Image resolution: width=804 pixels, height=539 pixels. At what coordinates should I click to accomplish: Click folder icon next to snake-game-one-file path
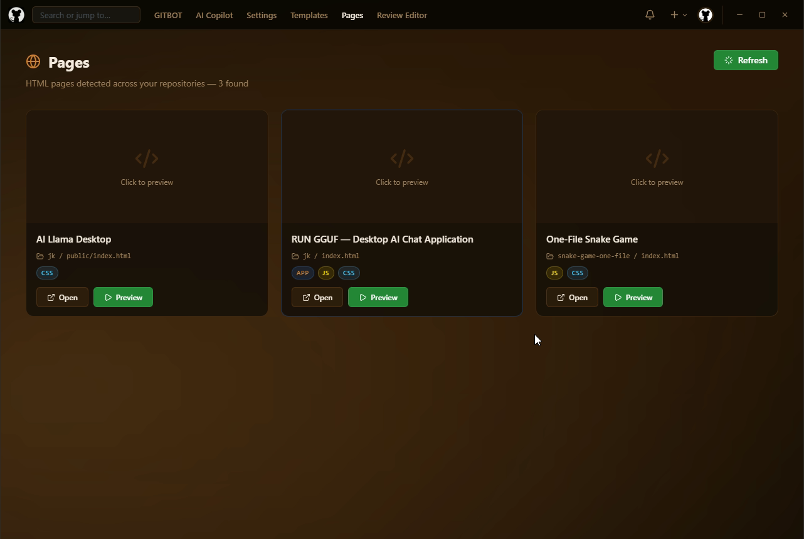tap(550, 256)
